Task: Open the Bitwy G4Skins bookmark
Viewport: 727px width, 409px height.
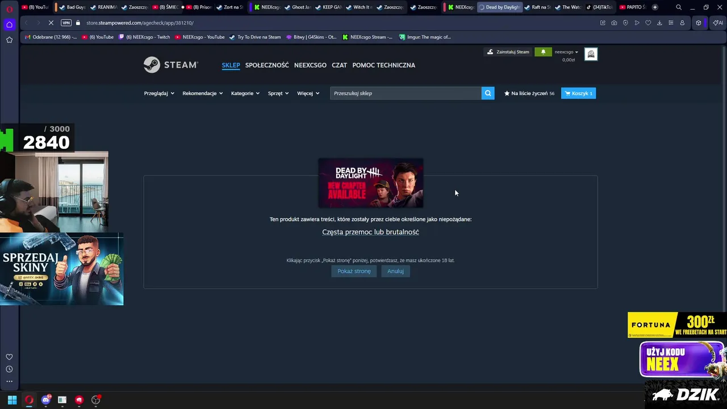Action: click(x=311, y=37)
